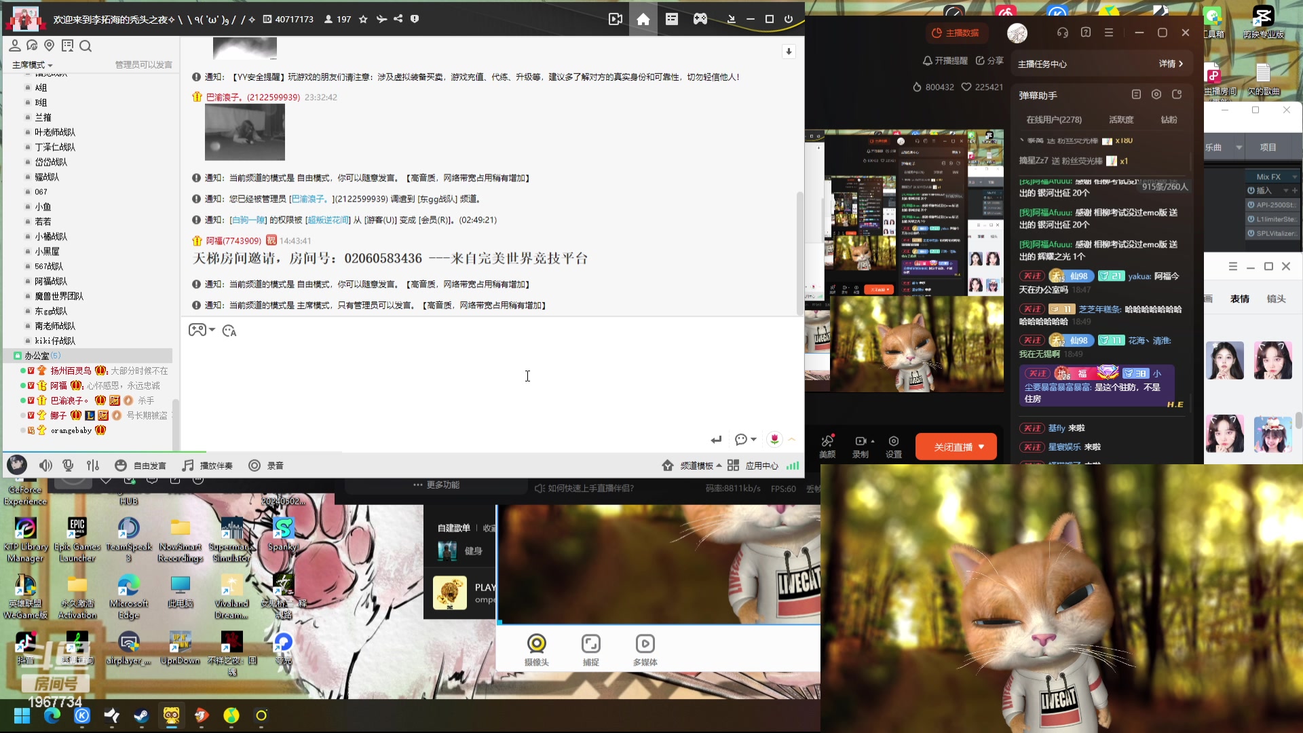
Task: Switch to 在线用户(2278) tab
Action: pos(1054,119)
